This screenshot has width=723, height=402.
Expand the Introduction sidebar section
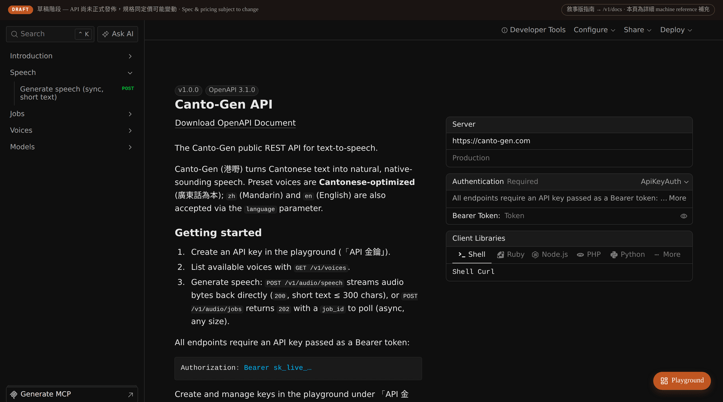coord(130,56)
